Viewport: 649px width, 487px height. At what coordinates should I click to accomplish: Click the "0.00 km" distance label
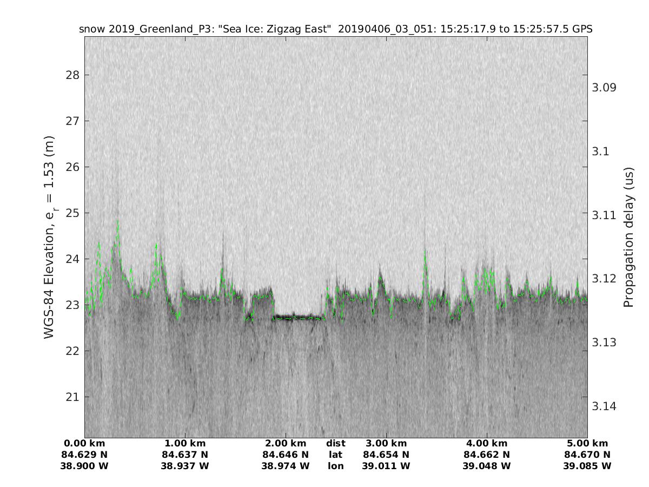click(85, 444)
